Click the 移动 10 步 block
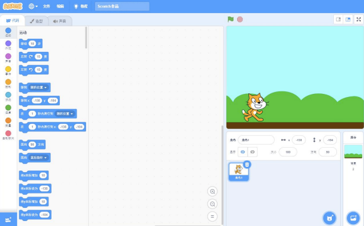Screen dimensions: 364x226 coord(30,44)
